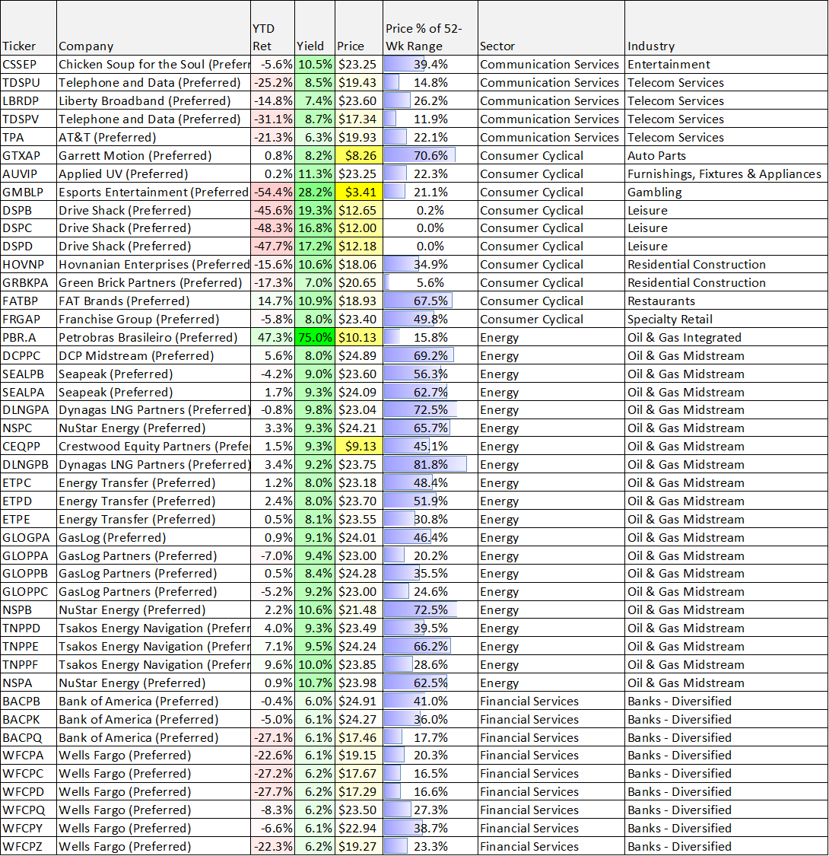829x856 pixels.
Task: Click ticker BACPQ
Action: tap(28, 737)
